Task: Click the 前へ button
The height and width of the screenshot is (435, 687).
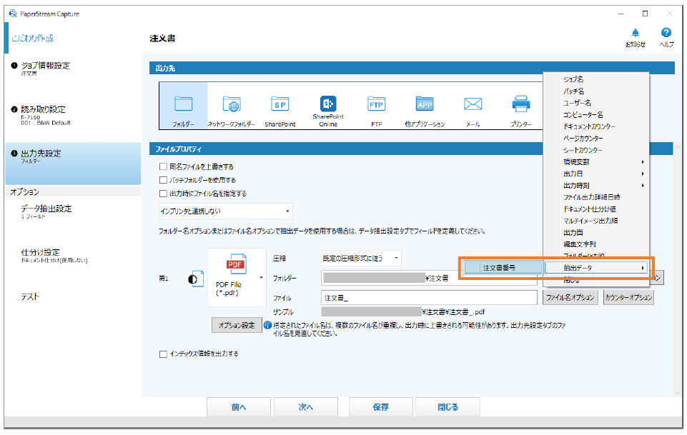Action: click(239, 407)
